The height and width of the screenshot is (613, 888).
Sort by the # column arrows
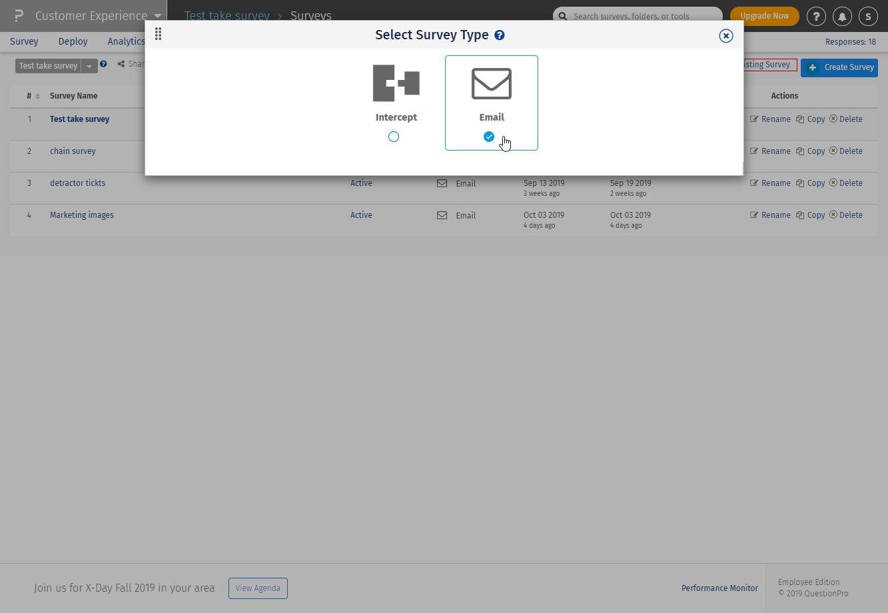click(37, 96)
